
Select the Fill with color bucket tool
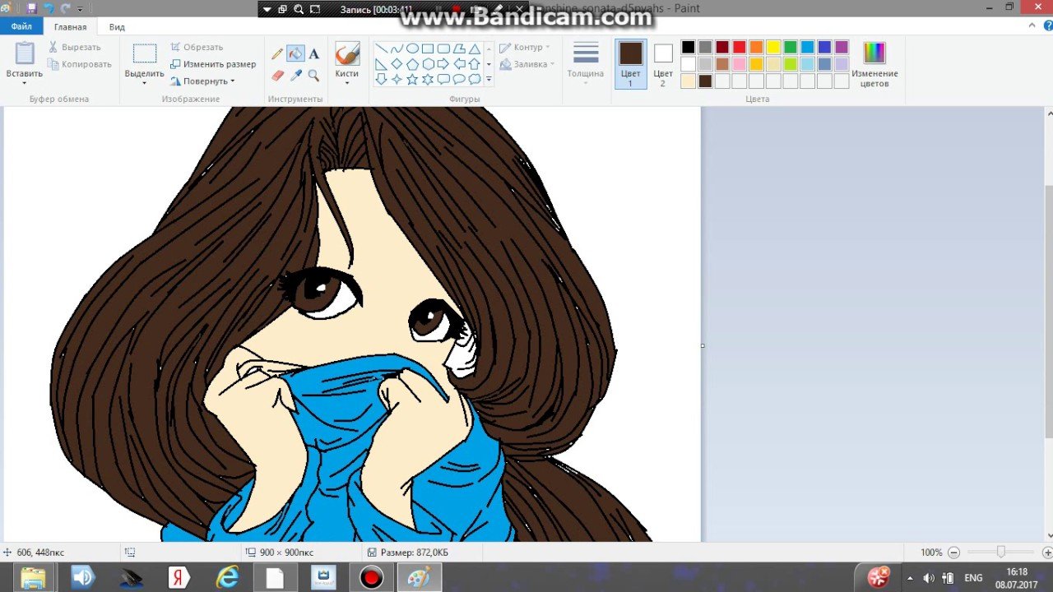click(x=295, y=54)
